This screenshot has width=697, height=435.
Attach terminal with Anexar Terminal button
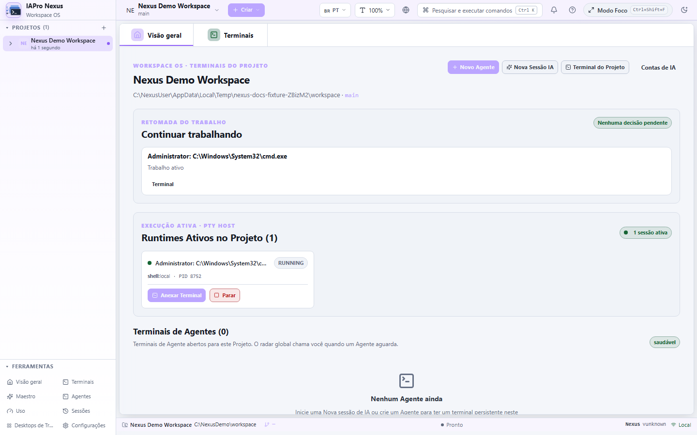coord(177,295)
